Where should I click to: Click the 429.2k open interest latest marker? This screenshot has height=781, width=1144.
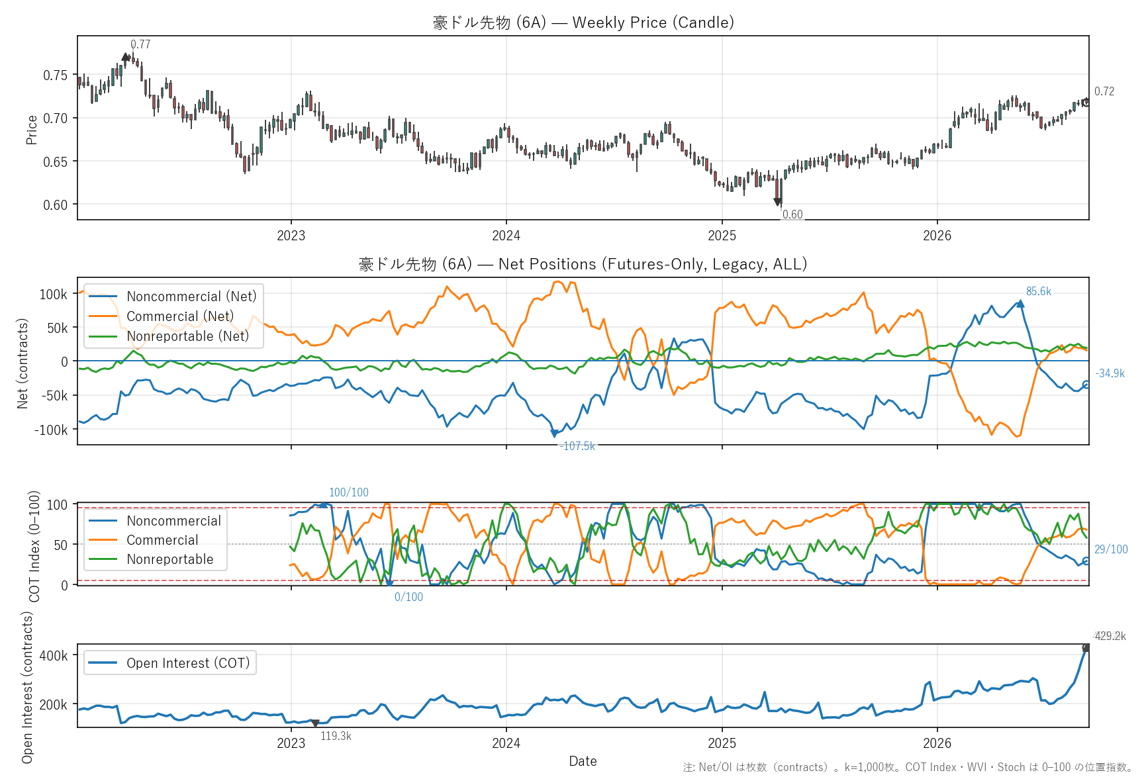[1086, 647]
